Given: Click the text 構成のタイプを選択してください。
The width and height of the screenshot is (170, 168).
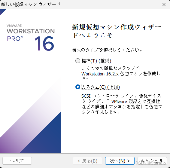Looking at the screenshot, I should 107,50.
